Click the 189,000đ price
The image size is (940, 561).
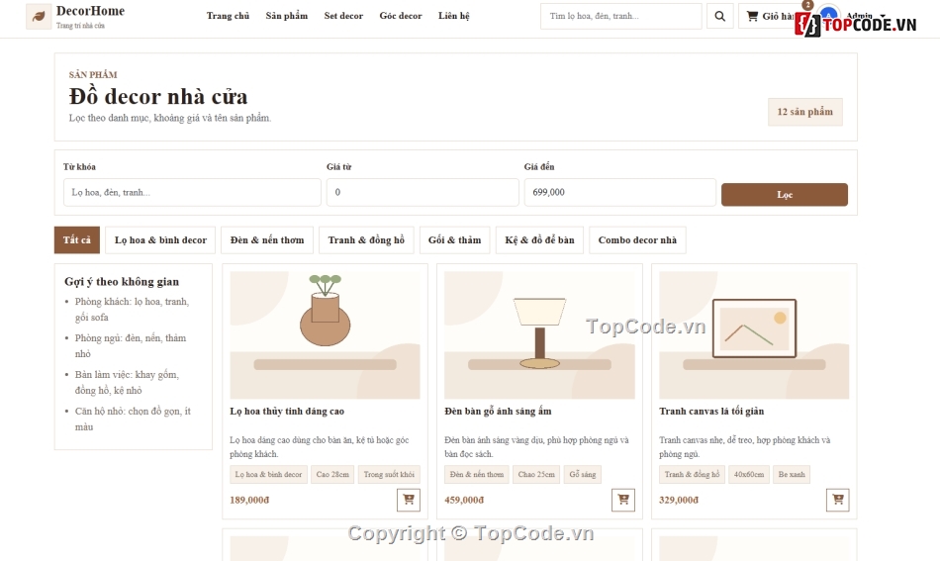tap(249, 500)
